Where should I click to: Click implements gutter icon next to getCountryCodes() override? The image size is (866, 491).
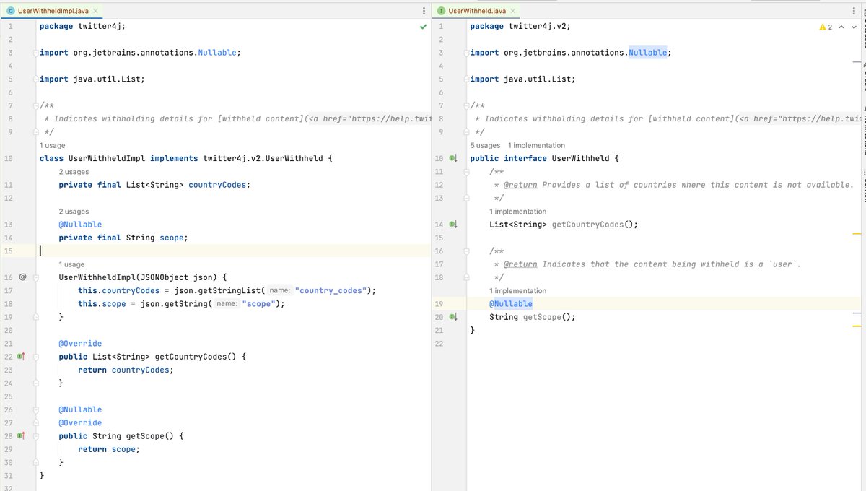(21, 357)
